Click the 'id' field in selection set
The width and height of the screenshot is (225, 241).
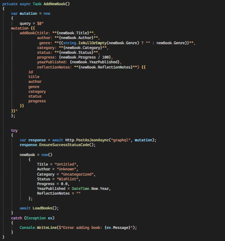tap(31, 72)
